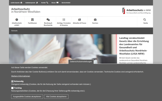Click the list icon for Anträge, Formulare
Viewport: 162px width, 101px height.
click(x=64, y=20)
